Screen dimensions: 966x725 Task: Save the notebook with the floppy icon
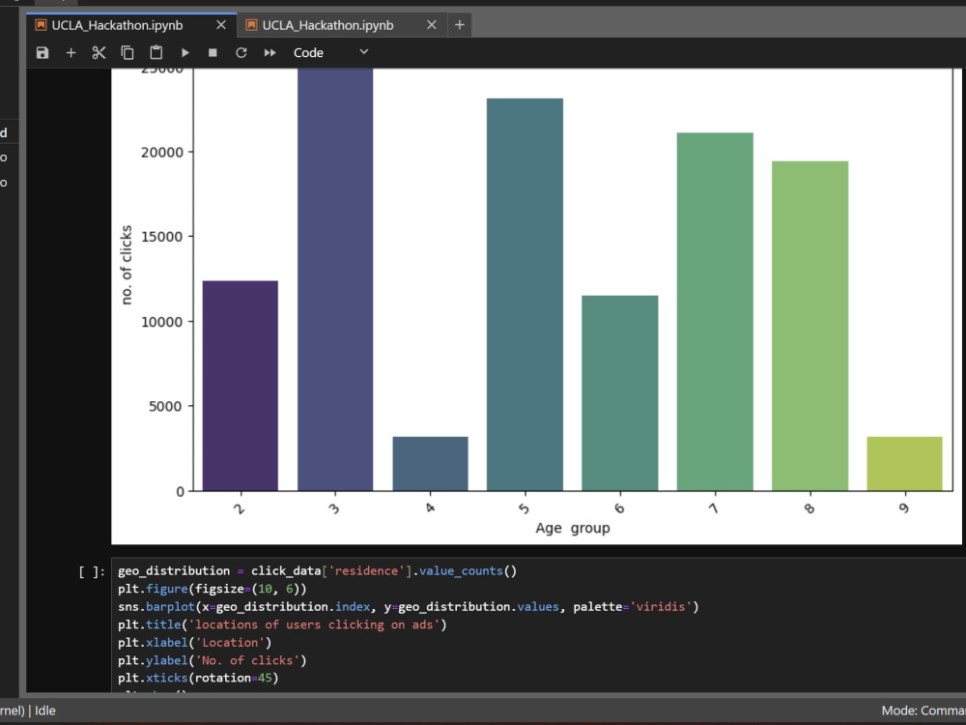tap(42, 53)
